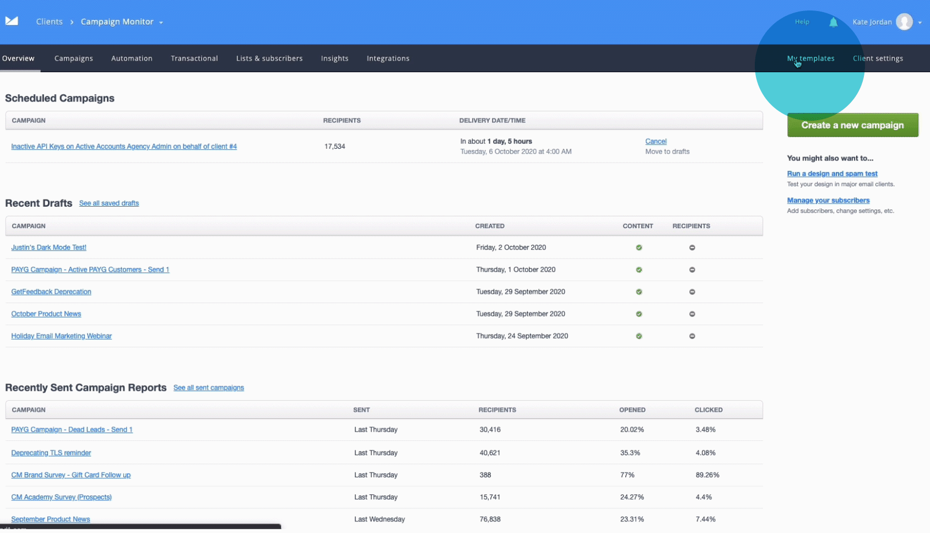Image resolution: width=930 pixels, height=533 pixels.
Task: Select the Transactional tab
Action: 194,58
